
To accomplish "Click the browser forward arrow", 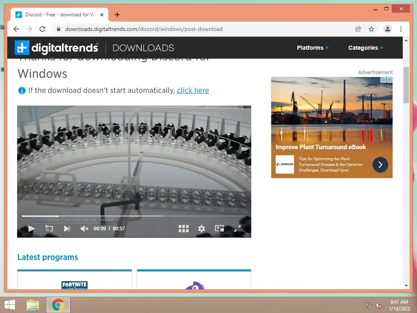I will 29,29.
